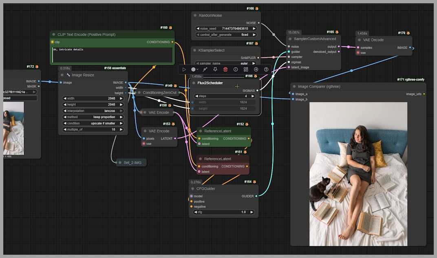Open control_after_generate fixed dropdown

pos(226,35)
